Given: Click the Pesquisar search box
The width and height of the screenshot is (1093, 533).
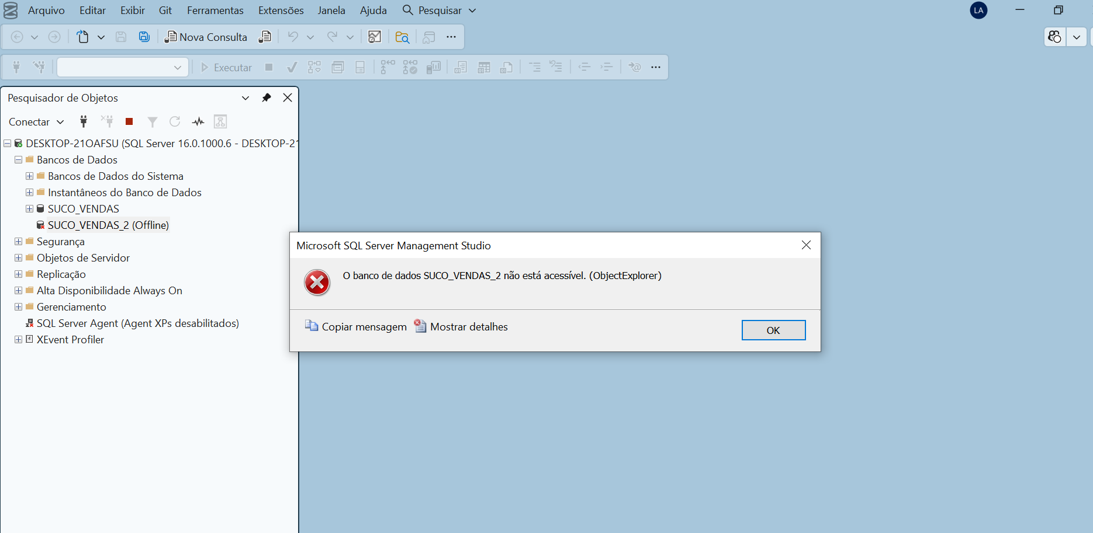Looking at the screenshot, I should (440, 11).
